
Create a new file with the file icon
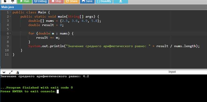(5, 1)
